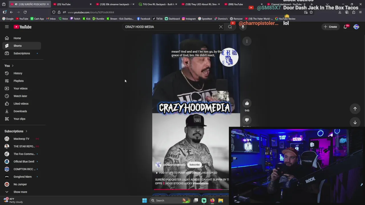Open the Twitch bookmark
The width and height of the screenshot is (365, 205).
(75, 19)
